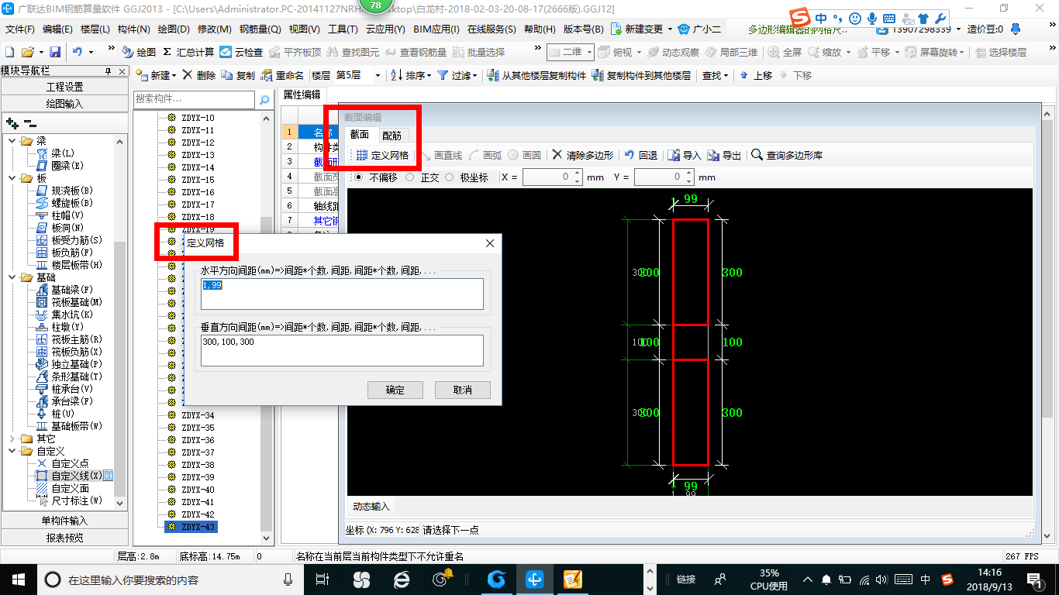Viewport: 1059px width, 595px height.
Task: Click 清除多边形 clear polygon
Action: (x=582, y=155)
